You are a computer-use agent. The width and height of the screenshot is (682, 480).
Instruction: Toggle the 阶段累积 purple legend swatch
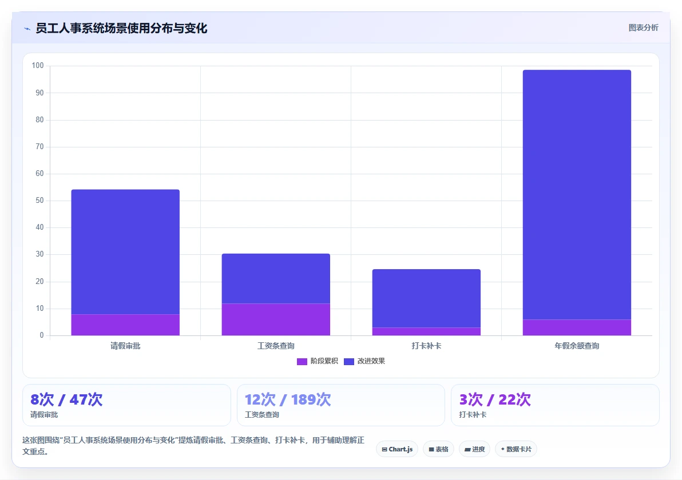click(x=302, y=361)
